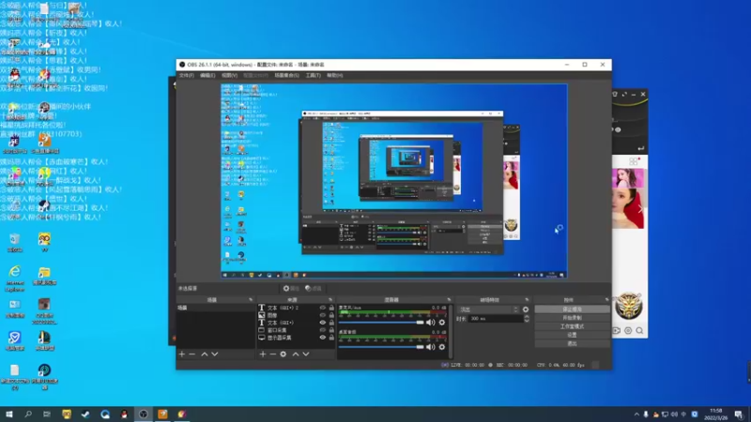Lock the 显示器采集 source
This screenshot has height=422, width=751.
click(331, 338)
